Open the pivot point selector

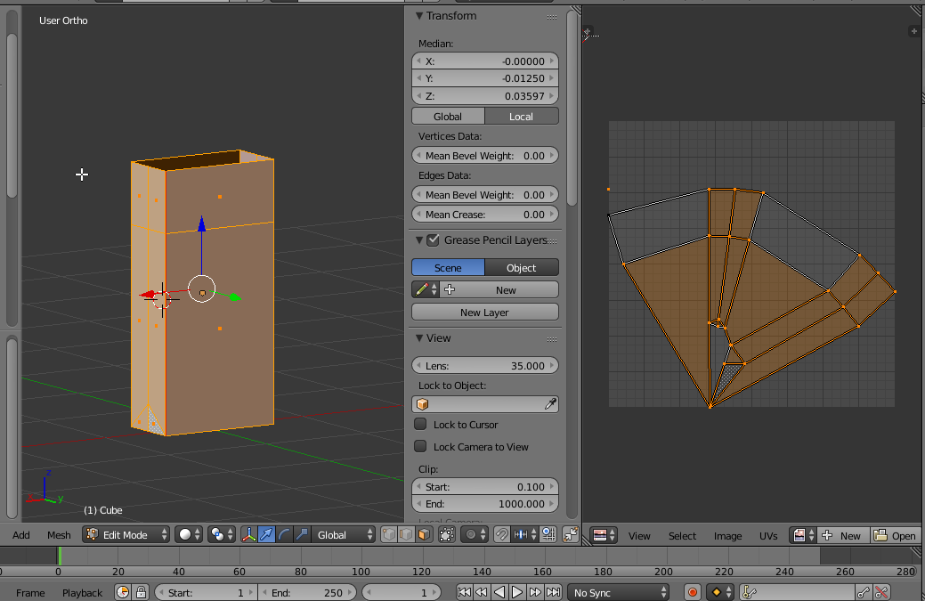(221, 535)
